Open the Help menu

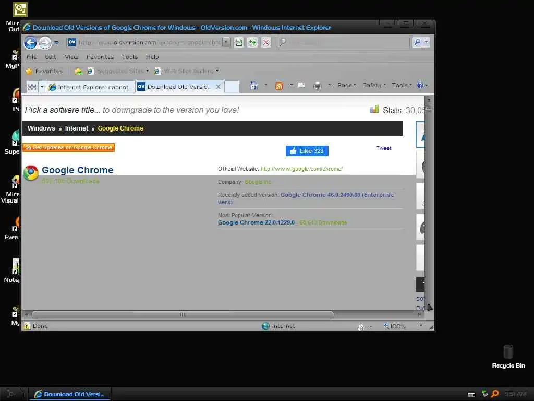152,57
